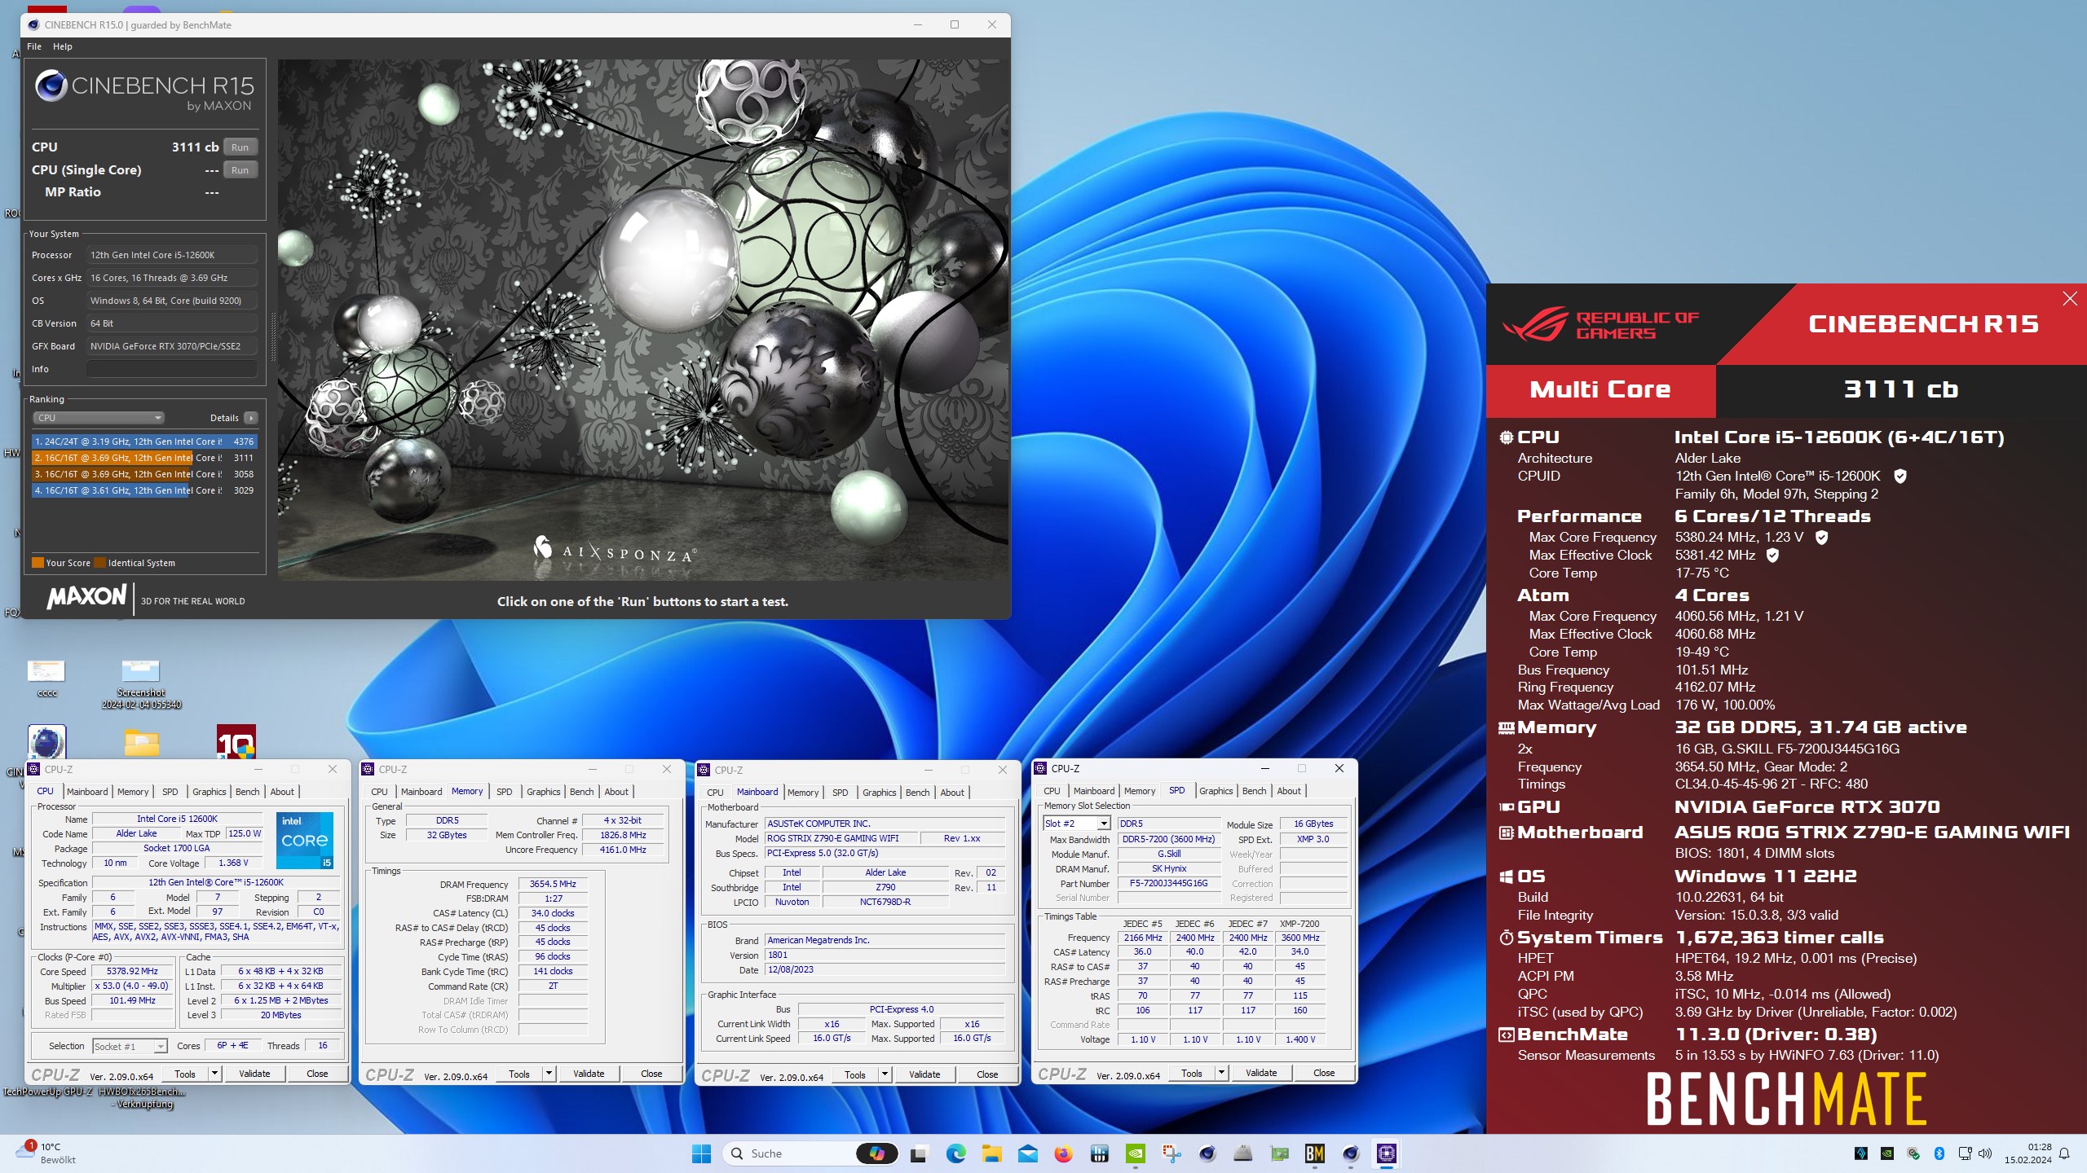Viewport: 2087px width, 1173px height.
Task: Open the NVIDIA tray icon
Action: [1887, 1153]
